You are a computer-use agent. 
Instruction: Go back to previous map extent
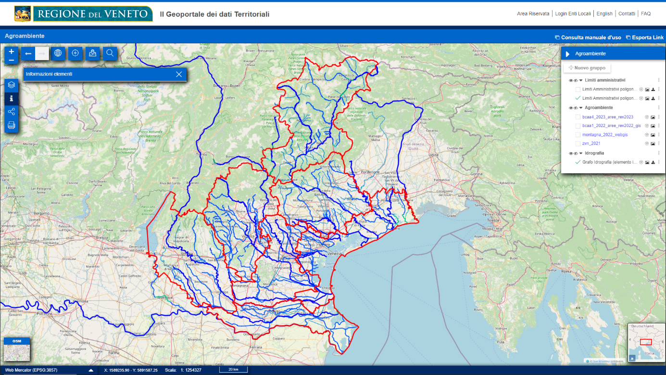[x=28, y=53]
